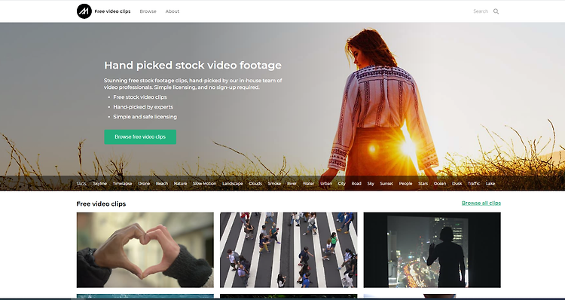Viewport: 565px width, 300px height.
Task: Focus the Search input field
Action: 481,11
